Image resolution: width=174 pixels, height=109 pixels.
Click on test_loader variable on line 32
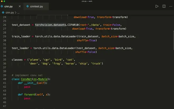click(20, 48)
